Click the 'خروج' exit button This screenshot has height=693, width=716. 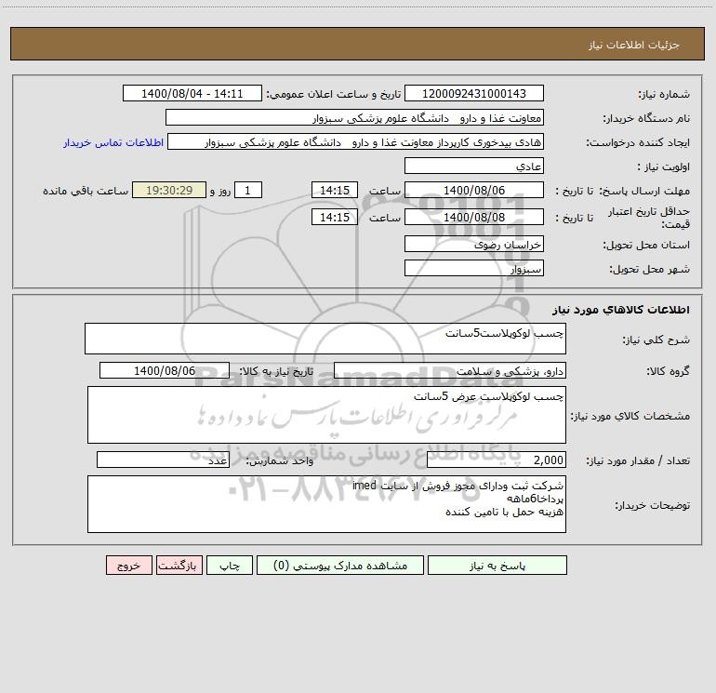point(128,565)
